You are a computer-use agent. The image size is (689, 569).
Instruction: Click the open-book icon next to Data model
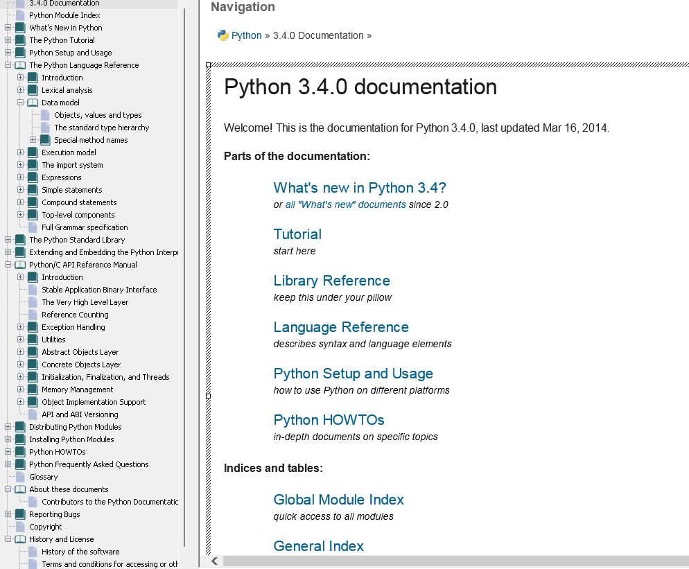(33, 103)
